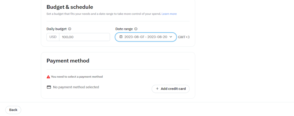Click the Date range field label
Screen dimensions: 294x116
pos(124,29)
